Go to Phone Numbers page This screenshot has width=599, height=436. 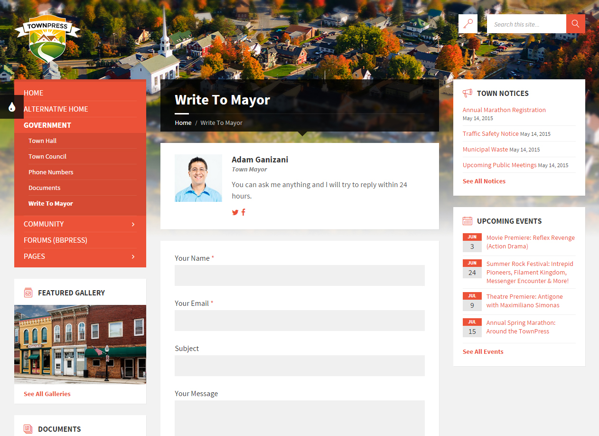click(x=51, y=172)
